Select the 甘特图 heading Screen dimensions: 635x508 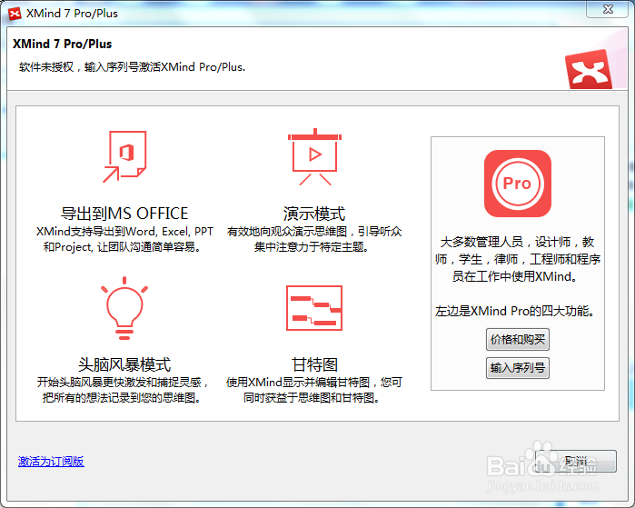[313, 364]
